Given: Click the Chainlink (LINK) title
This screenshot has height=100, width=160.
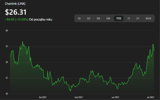Looking at the screenshot, I should [15, 4].
